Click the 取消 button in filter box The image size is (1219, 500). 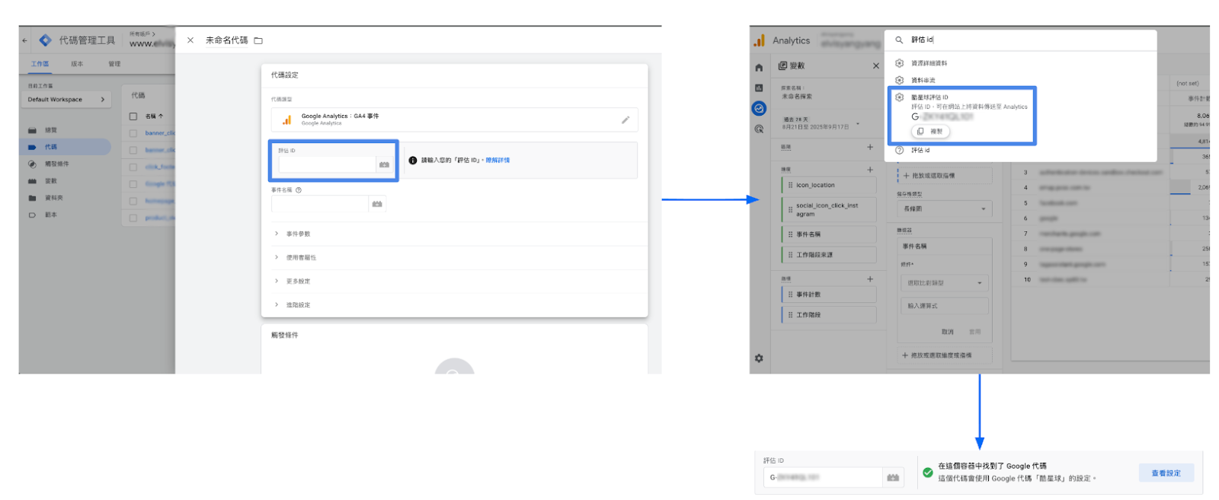pyautogui.click(x=947, y=332)
